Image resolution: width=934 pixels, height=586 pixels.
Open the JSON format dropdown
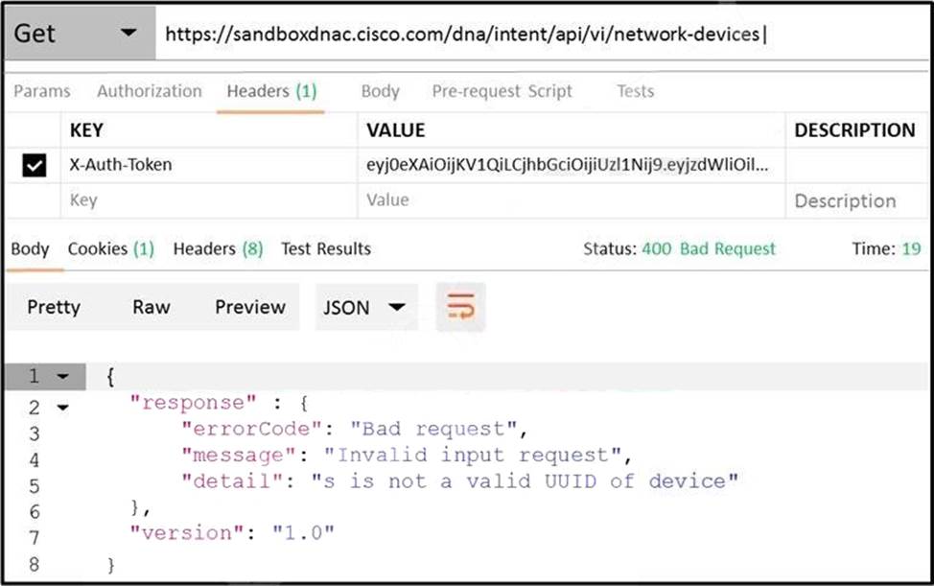(366, 308)
